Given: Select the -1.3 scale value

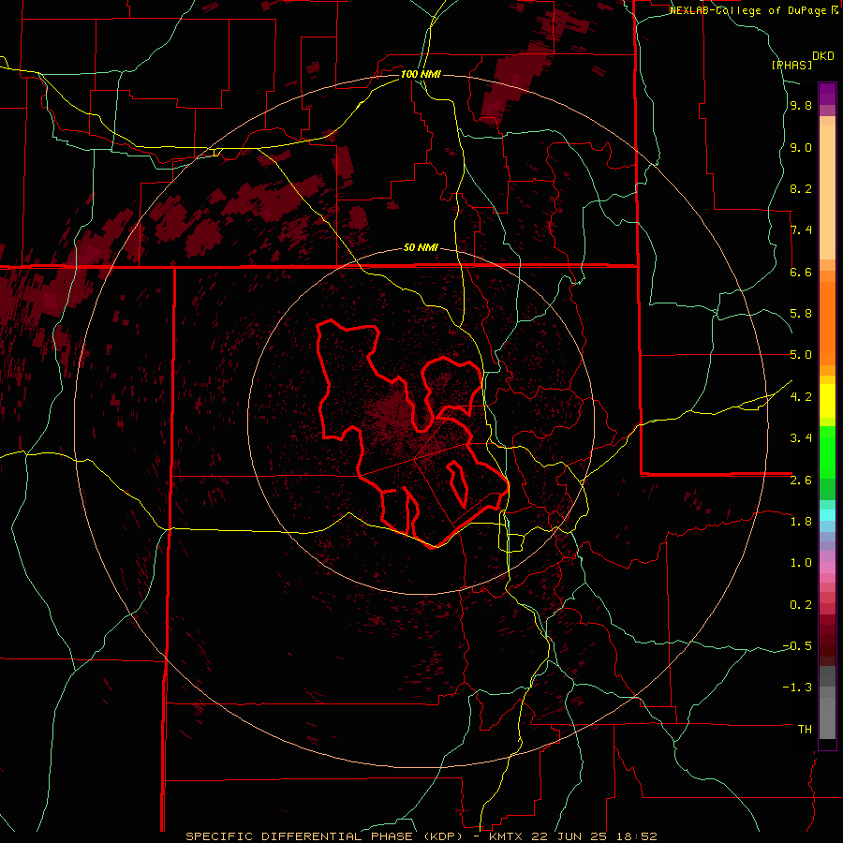Looking at the screenshot, I should (x=797, y=688).
